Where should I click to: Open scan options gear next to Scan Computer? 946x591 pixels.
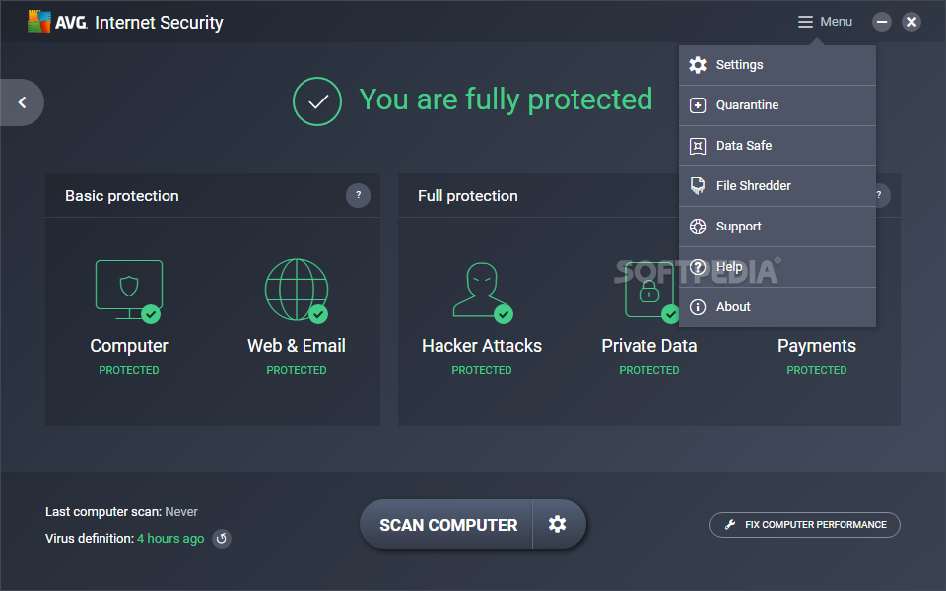click(x=558, y=524)
